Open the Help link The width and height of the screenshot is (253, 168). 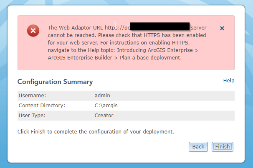click(x=229, y=81)
